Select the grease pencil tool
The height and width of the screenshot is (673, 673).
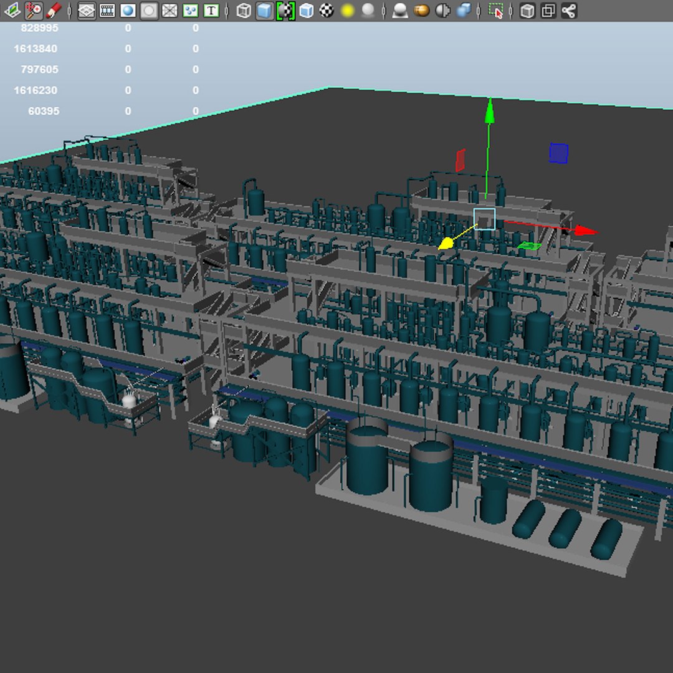point(54,11)
